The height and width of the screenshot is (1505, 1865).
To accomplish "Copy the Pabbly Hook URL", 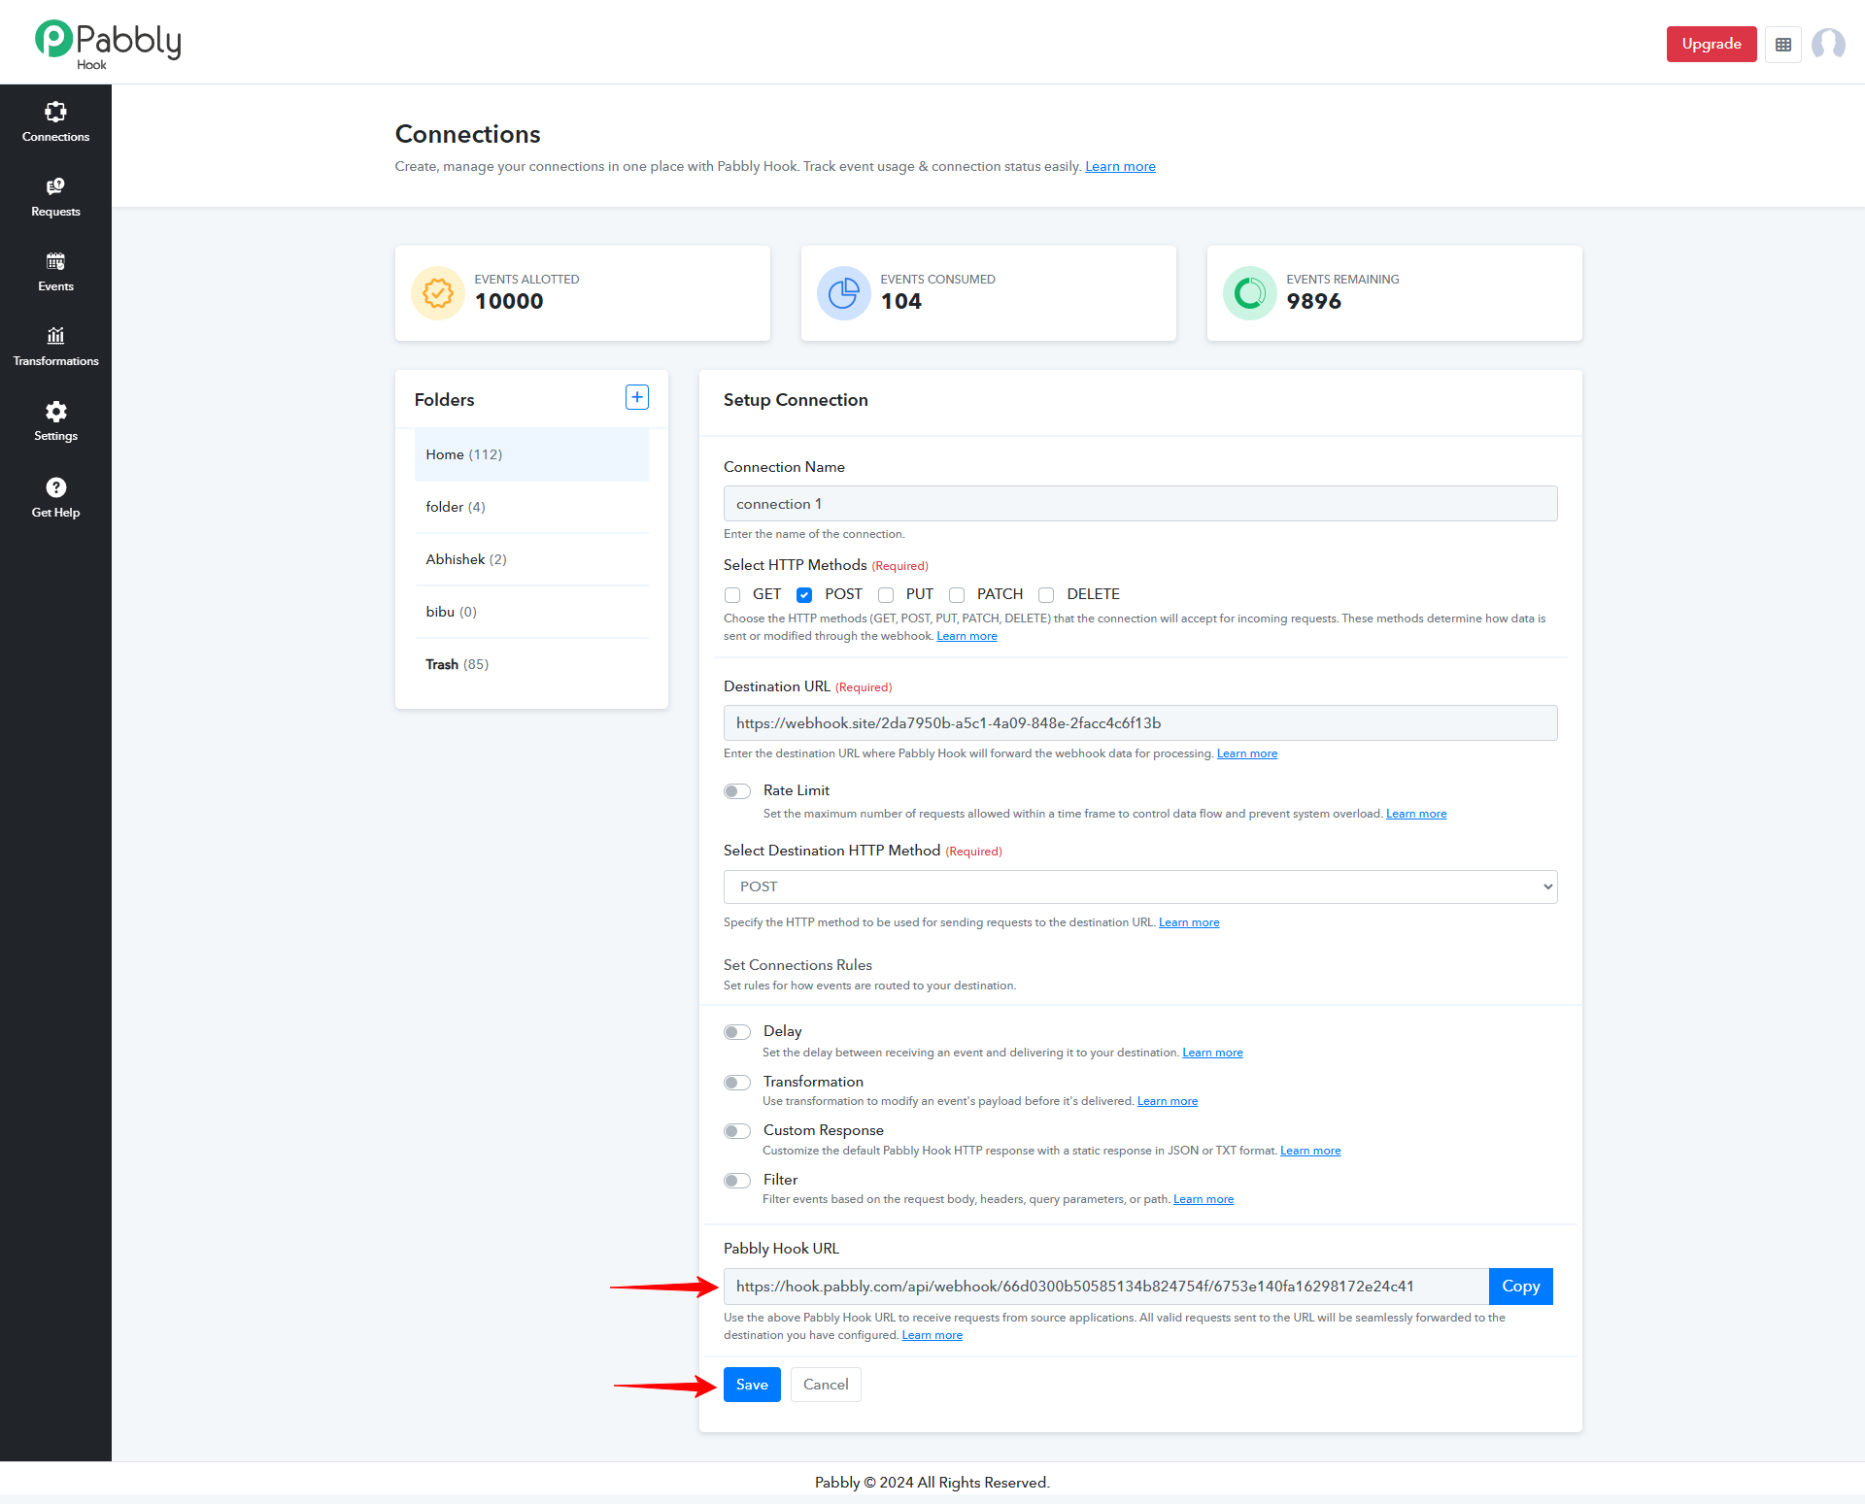I will [x=1521, y=1287].
